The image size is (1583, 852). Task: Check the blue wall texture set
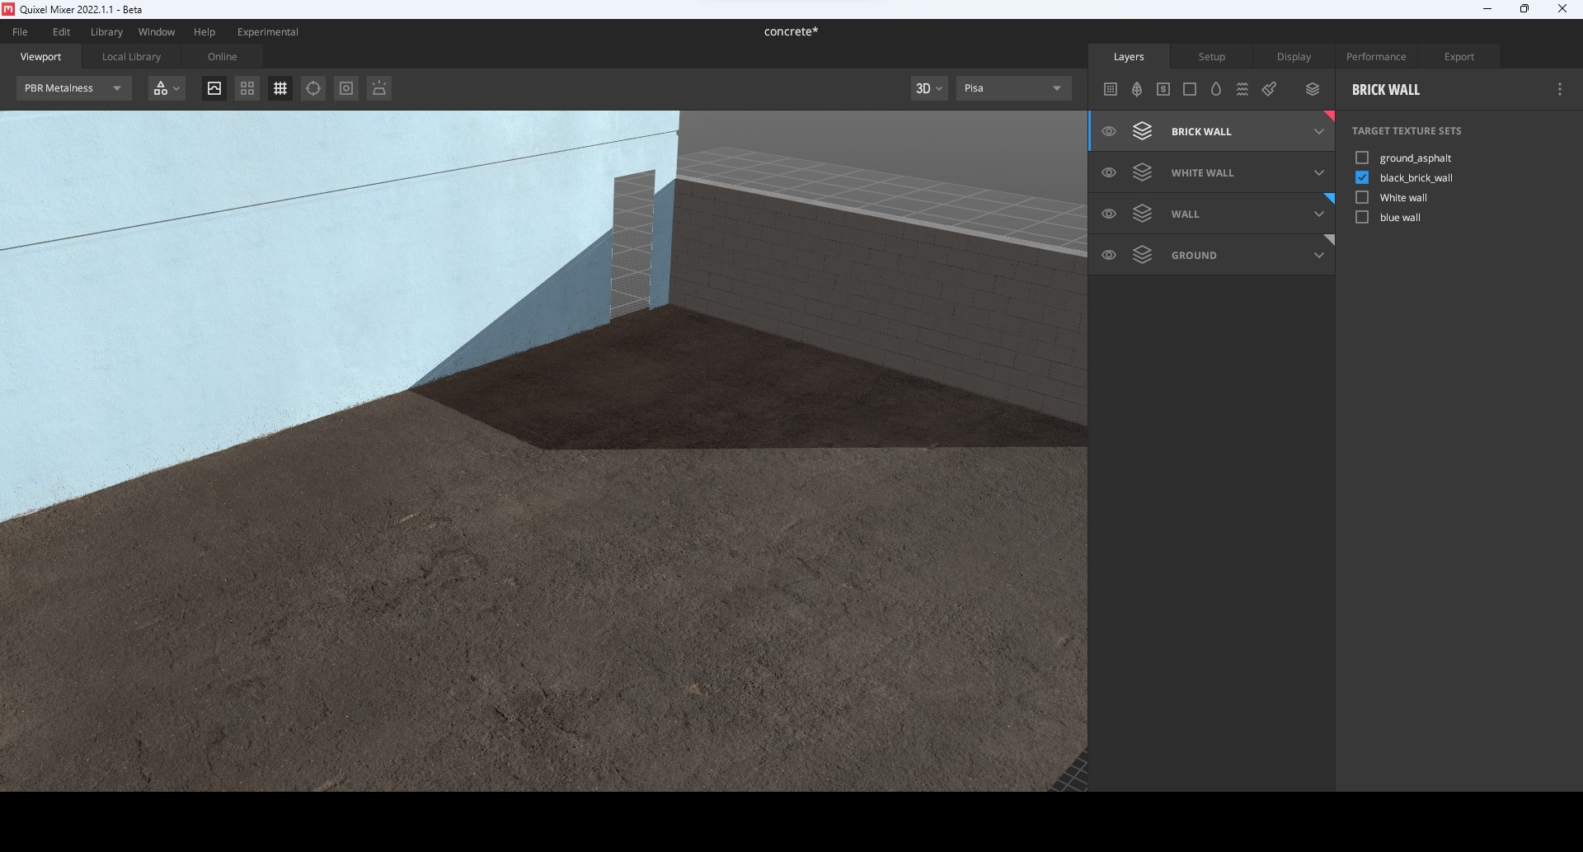(1362, 217)
